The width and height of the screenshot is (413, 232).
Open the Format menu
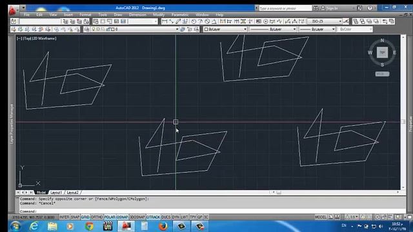(x=85, y=15)
